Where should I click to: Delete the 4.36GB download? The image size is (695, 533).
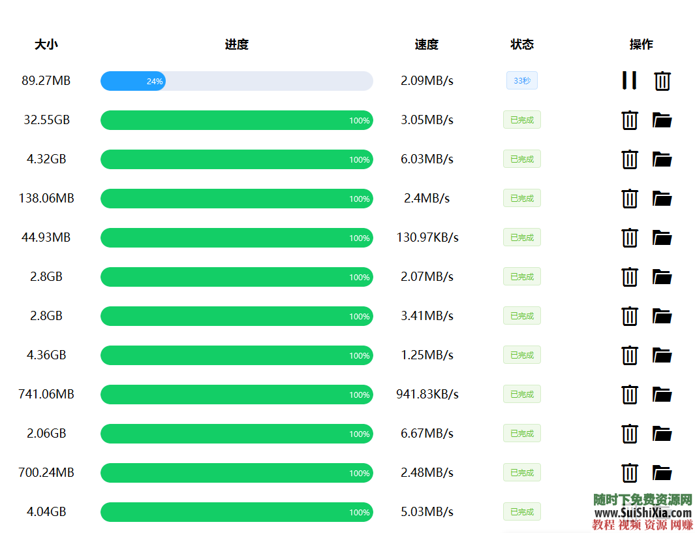(629, 355)
